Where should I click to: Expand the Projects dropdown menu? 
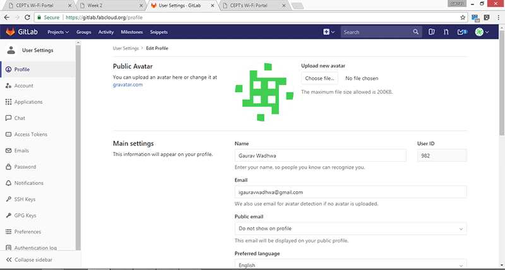pos(58,32)
